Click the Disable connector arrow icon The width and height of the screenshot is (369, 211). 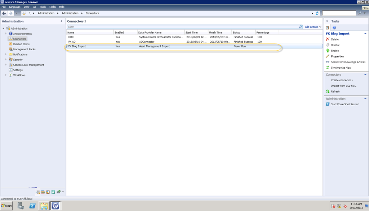pos(328,45)
